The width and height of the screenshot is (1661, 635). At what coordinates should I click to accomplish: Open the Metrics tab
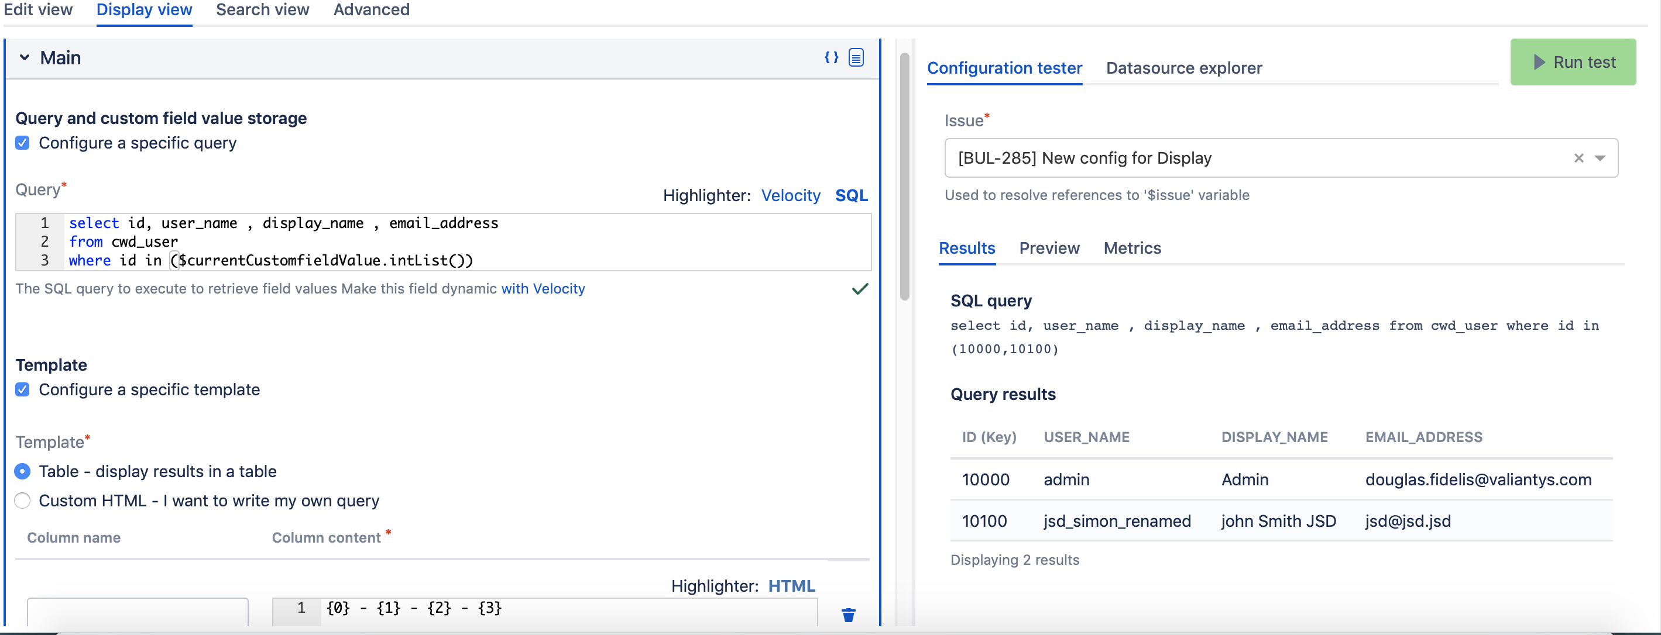coord(1132,248)
